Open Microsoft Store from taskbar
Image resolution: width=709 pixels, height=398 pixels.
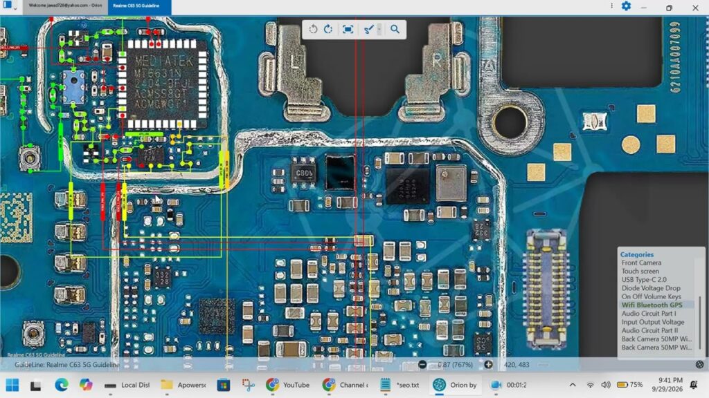click(x=224, y=385)
